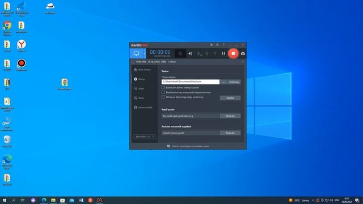Screen dimensions: 363x204
Task: Enable Bandicamni trey menyusida ishga tushirmoq checkbox
Action: click(x=163, y=92)
